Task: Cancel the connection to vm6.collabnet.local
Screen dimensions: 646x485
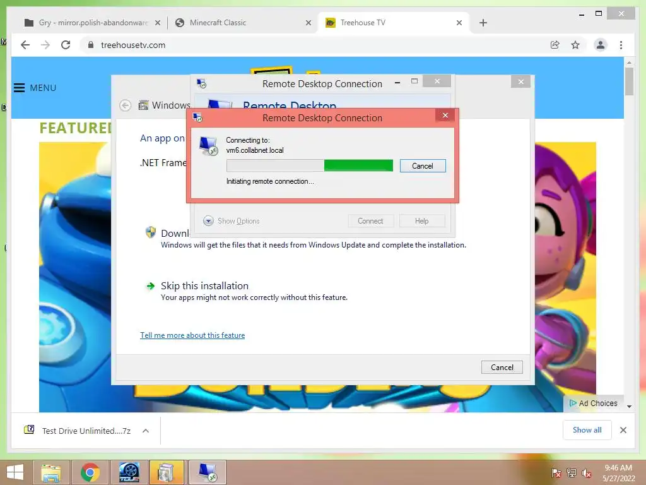Action: (x=423, y=166)
